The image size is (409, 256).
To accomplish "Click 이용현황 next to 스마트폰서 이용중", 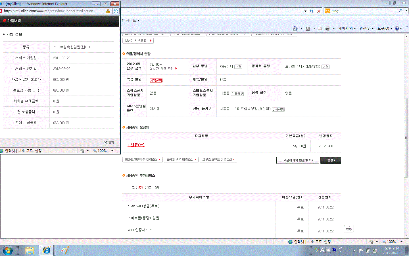I will 237,94.
